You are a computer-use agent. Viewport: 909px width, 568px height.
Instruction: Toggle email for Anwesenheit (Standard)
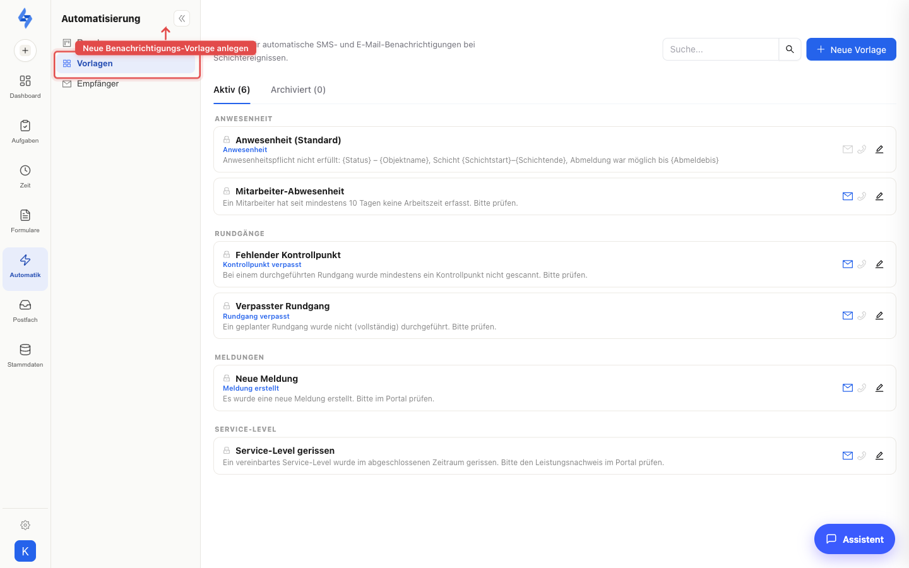(848, 150)
